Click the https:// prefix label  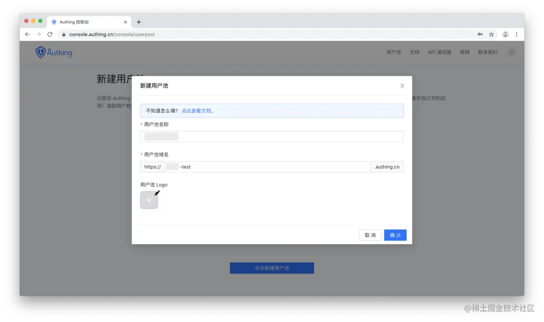tap(153, 167)
